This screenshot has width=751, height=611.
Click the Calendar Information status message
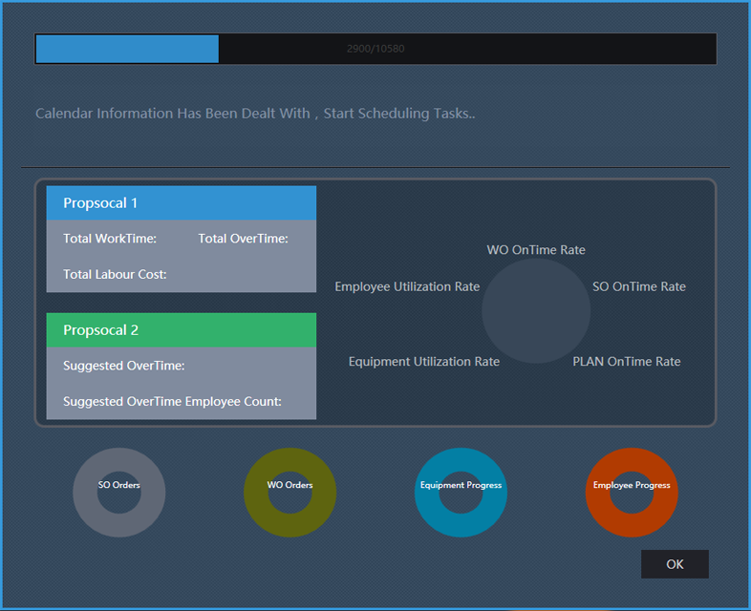click(x=255, y=114)
